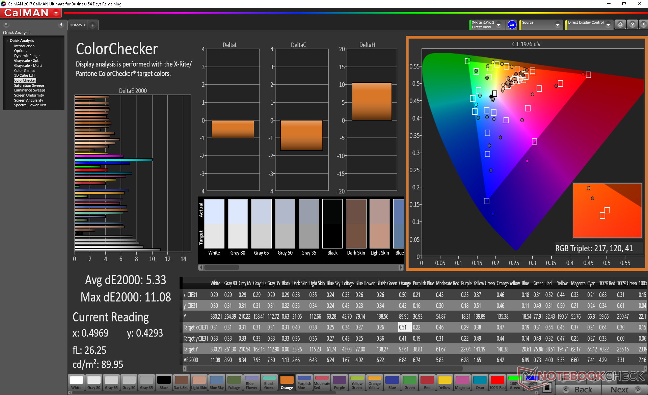This screenshot has height=395, width=648.
Task: Open Saturation Sweeps page
Action: tap(29, 85)
